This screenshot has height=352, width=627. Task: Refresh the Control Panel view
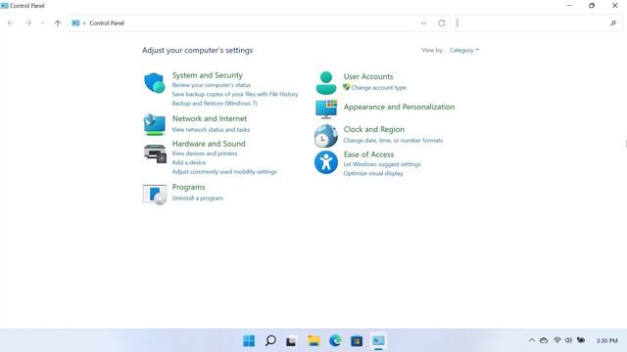pyautogui.click(x=442, y=23)
